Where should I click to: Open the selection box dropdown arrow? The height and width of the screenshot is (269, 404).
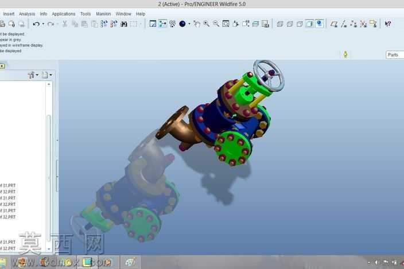click(x=141, y=24)
